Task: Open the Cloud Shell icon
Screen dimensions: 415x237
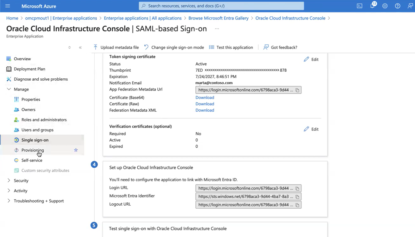Action: point(359,6)
